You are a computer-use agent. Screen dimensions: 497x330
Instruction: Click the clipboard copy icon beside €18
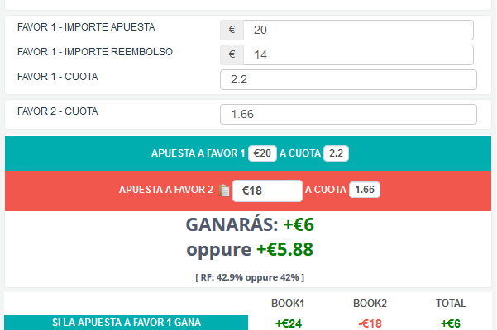tap(224, 191)
